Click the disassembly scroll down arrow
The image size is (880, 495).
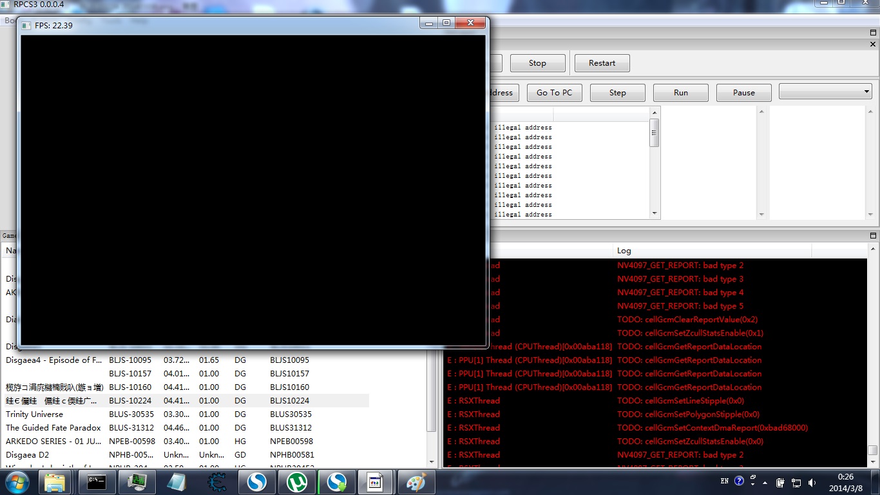click(655, 213)
